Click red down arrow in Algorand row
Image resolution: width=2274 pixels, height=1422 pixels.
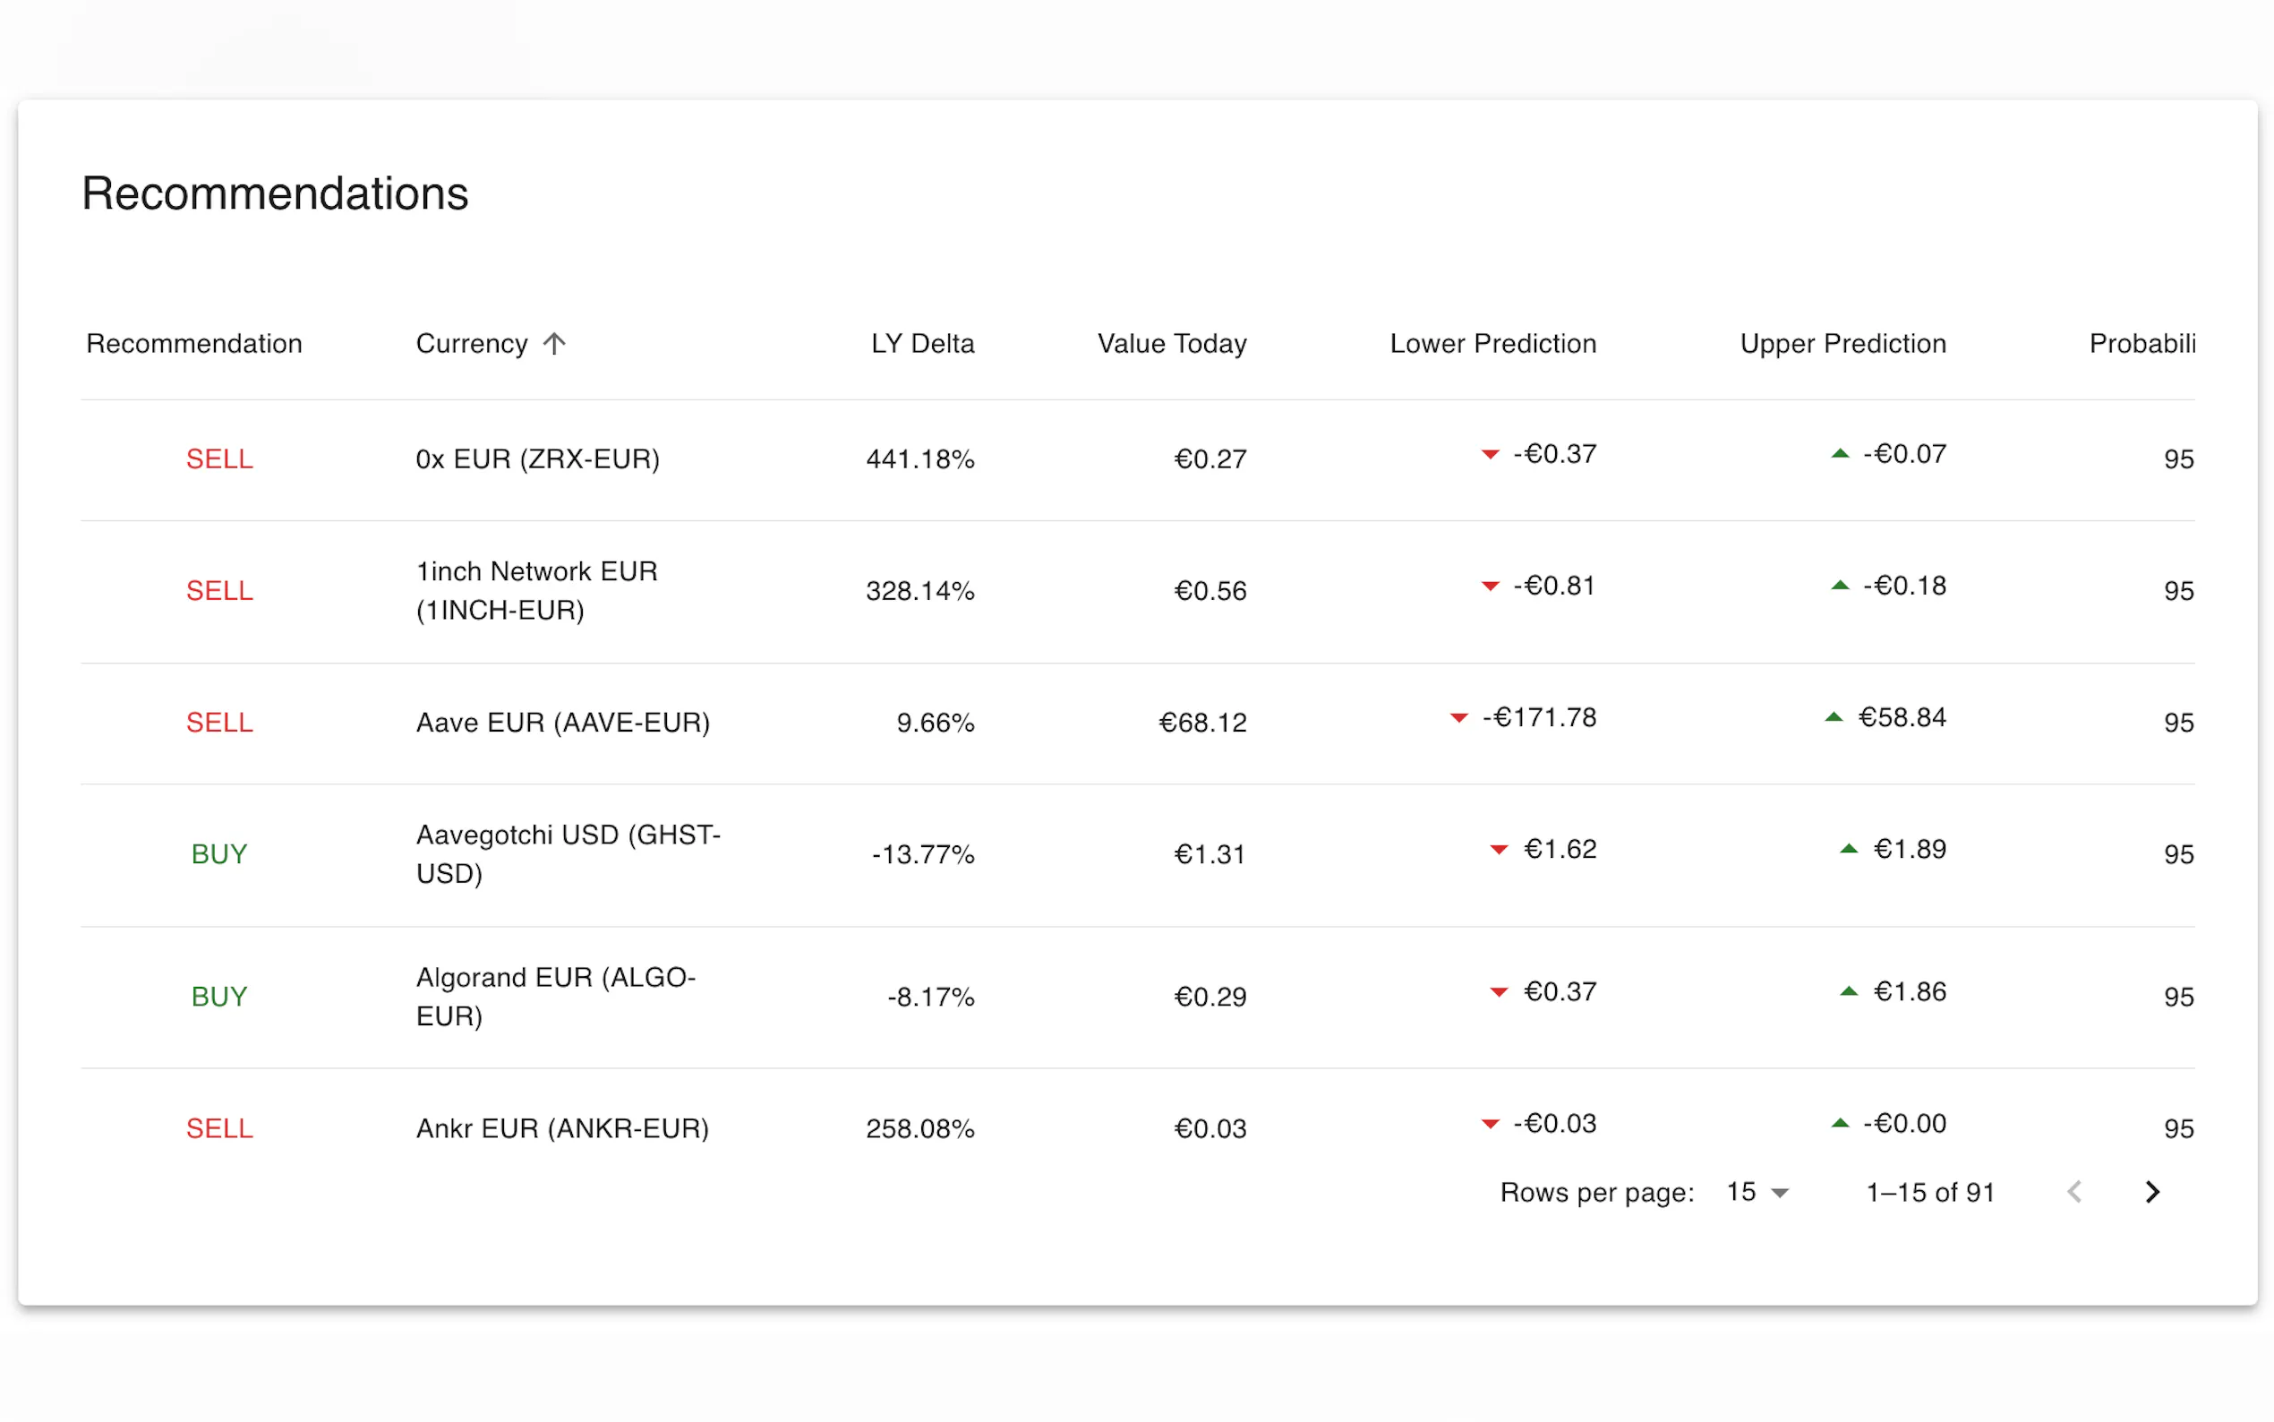(x=1499, y=992)
